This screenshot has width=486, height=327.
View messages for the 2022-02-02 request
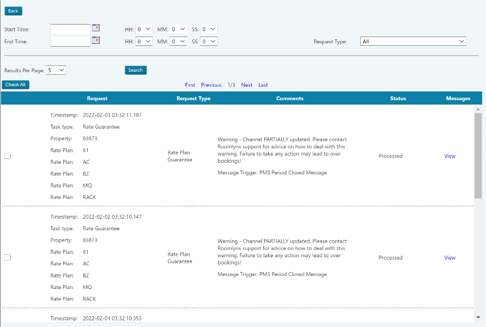click(x=450, y=258)
